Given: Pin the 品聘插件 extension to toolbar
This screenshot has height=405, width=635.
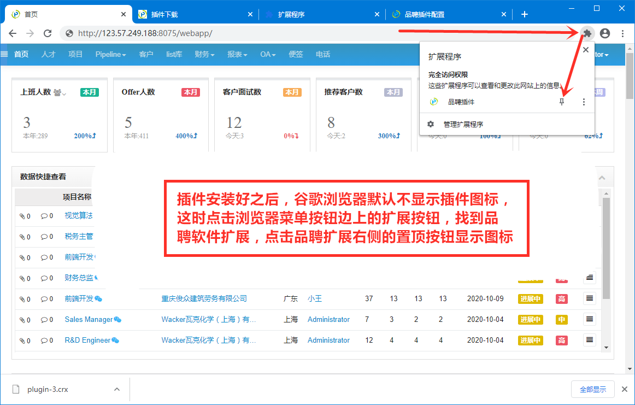Looking at the screenshot, I should (x=561, y=101).
